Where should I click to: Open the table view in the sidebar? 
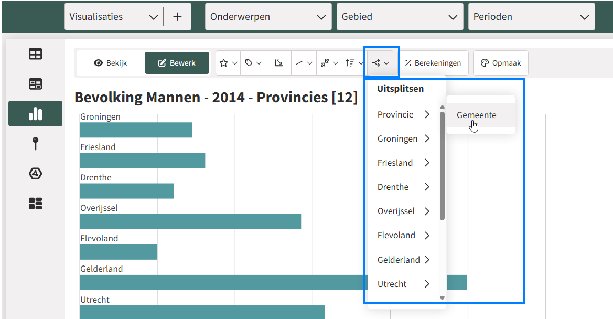[x=35, y=54]
